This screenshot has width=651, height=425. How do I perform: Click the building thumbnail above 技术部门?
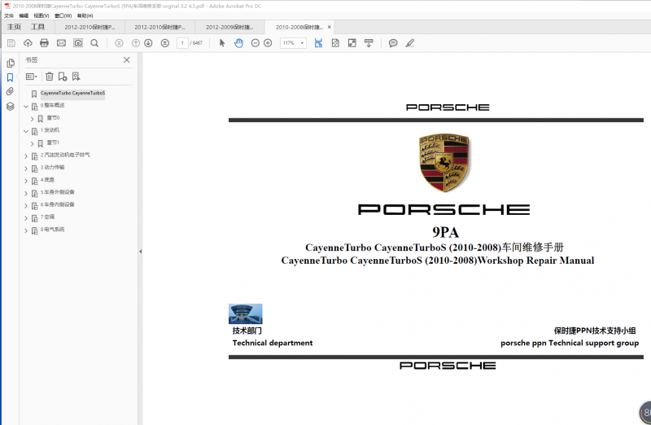[x=246, y=313]
